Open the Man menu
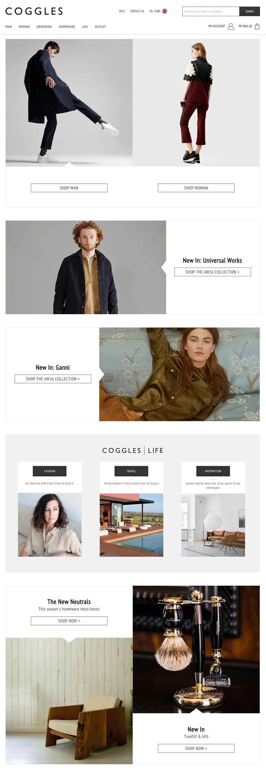Image resolution: width=266 pixels, height=768 pixels. pos(8,27)
